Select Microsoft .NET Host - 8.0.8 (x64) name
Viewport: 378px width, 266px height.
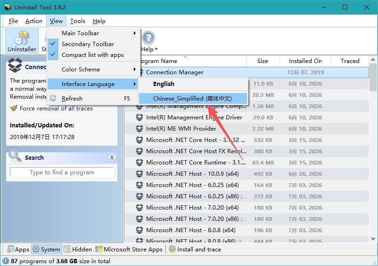[191, 230]
